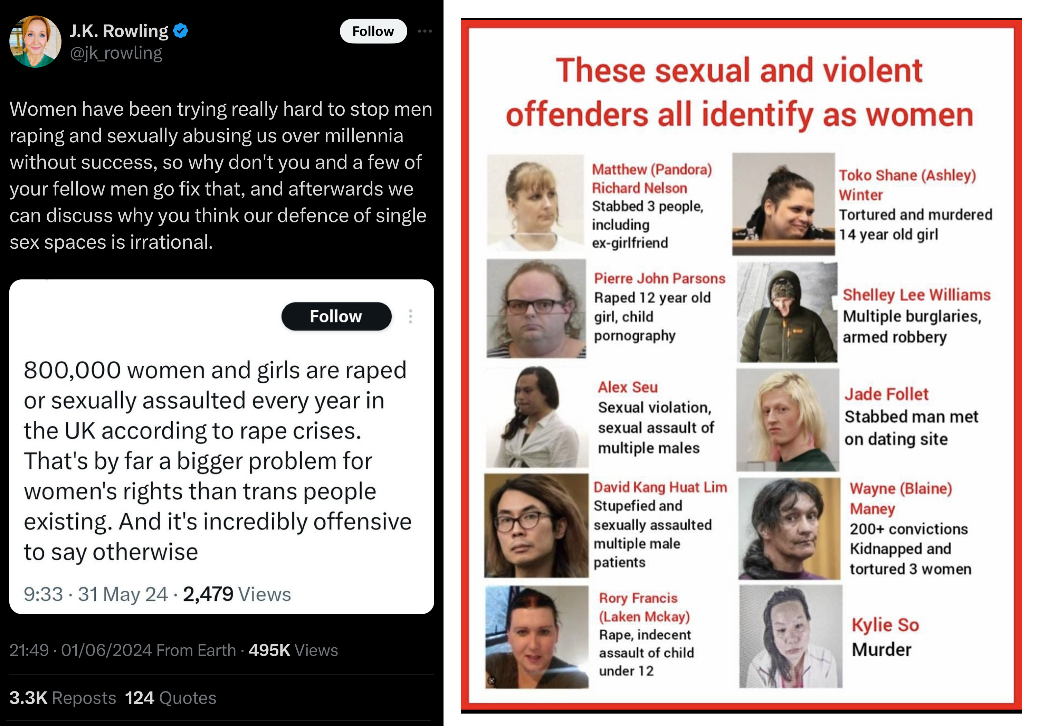View the 3.3K Reposts list
The height and width of the screenshot is (726, 1039).
pos(63,698)
